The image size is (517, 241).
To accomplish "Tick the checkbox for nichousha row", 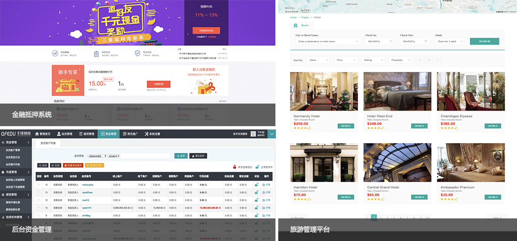I will coord(39,185).
